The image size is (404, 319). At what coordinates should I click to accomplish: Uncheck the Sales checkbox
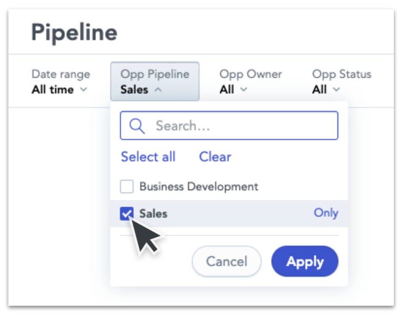(127, 214)
